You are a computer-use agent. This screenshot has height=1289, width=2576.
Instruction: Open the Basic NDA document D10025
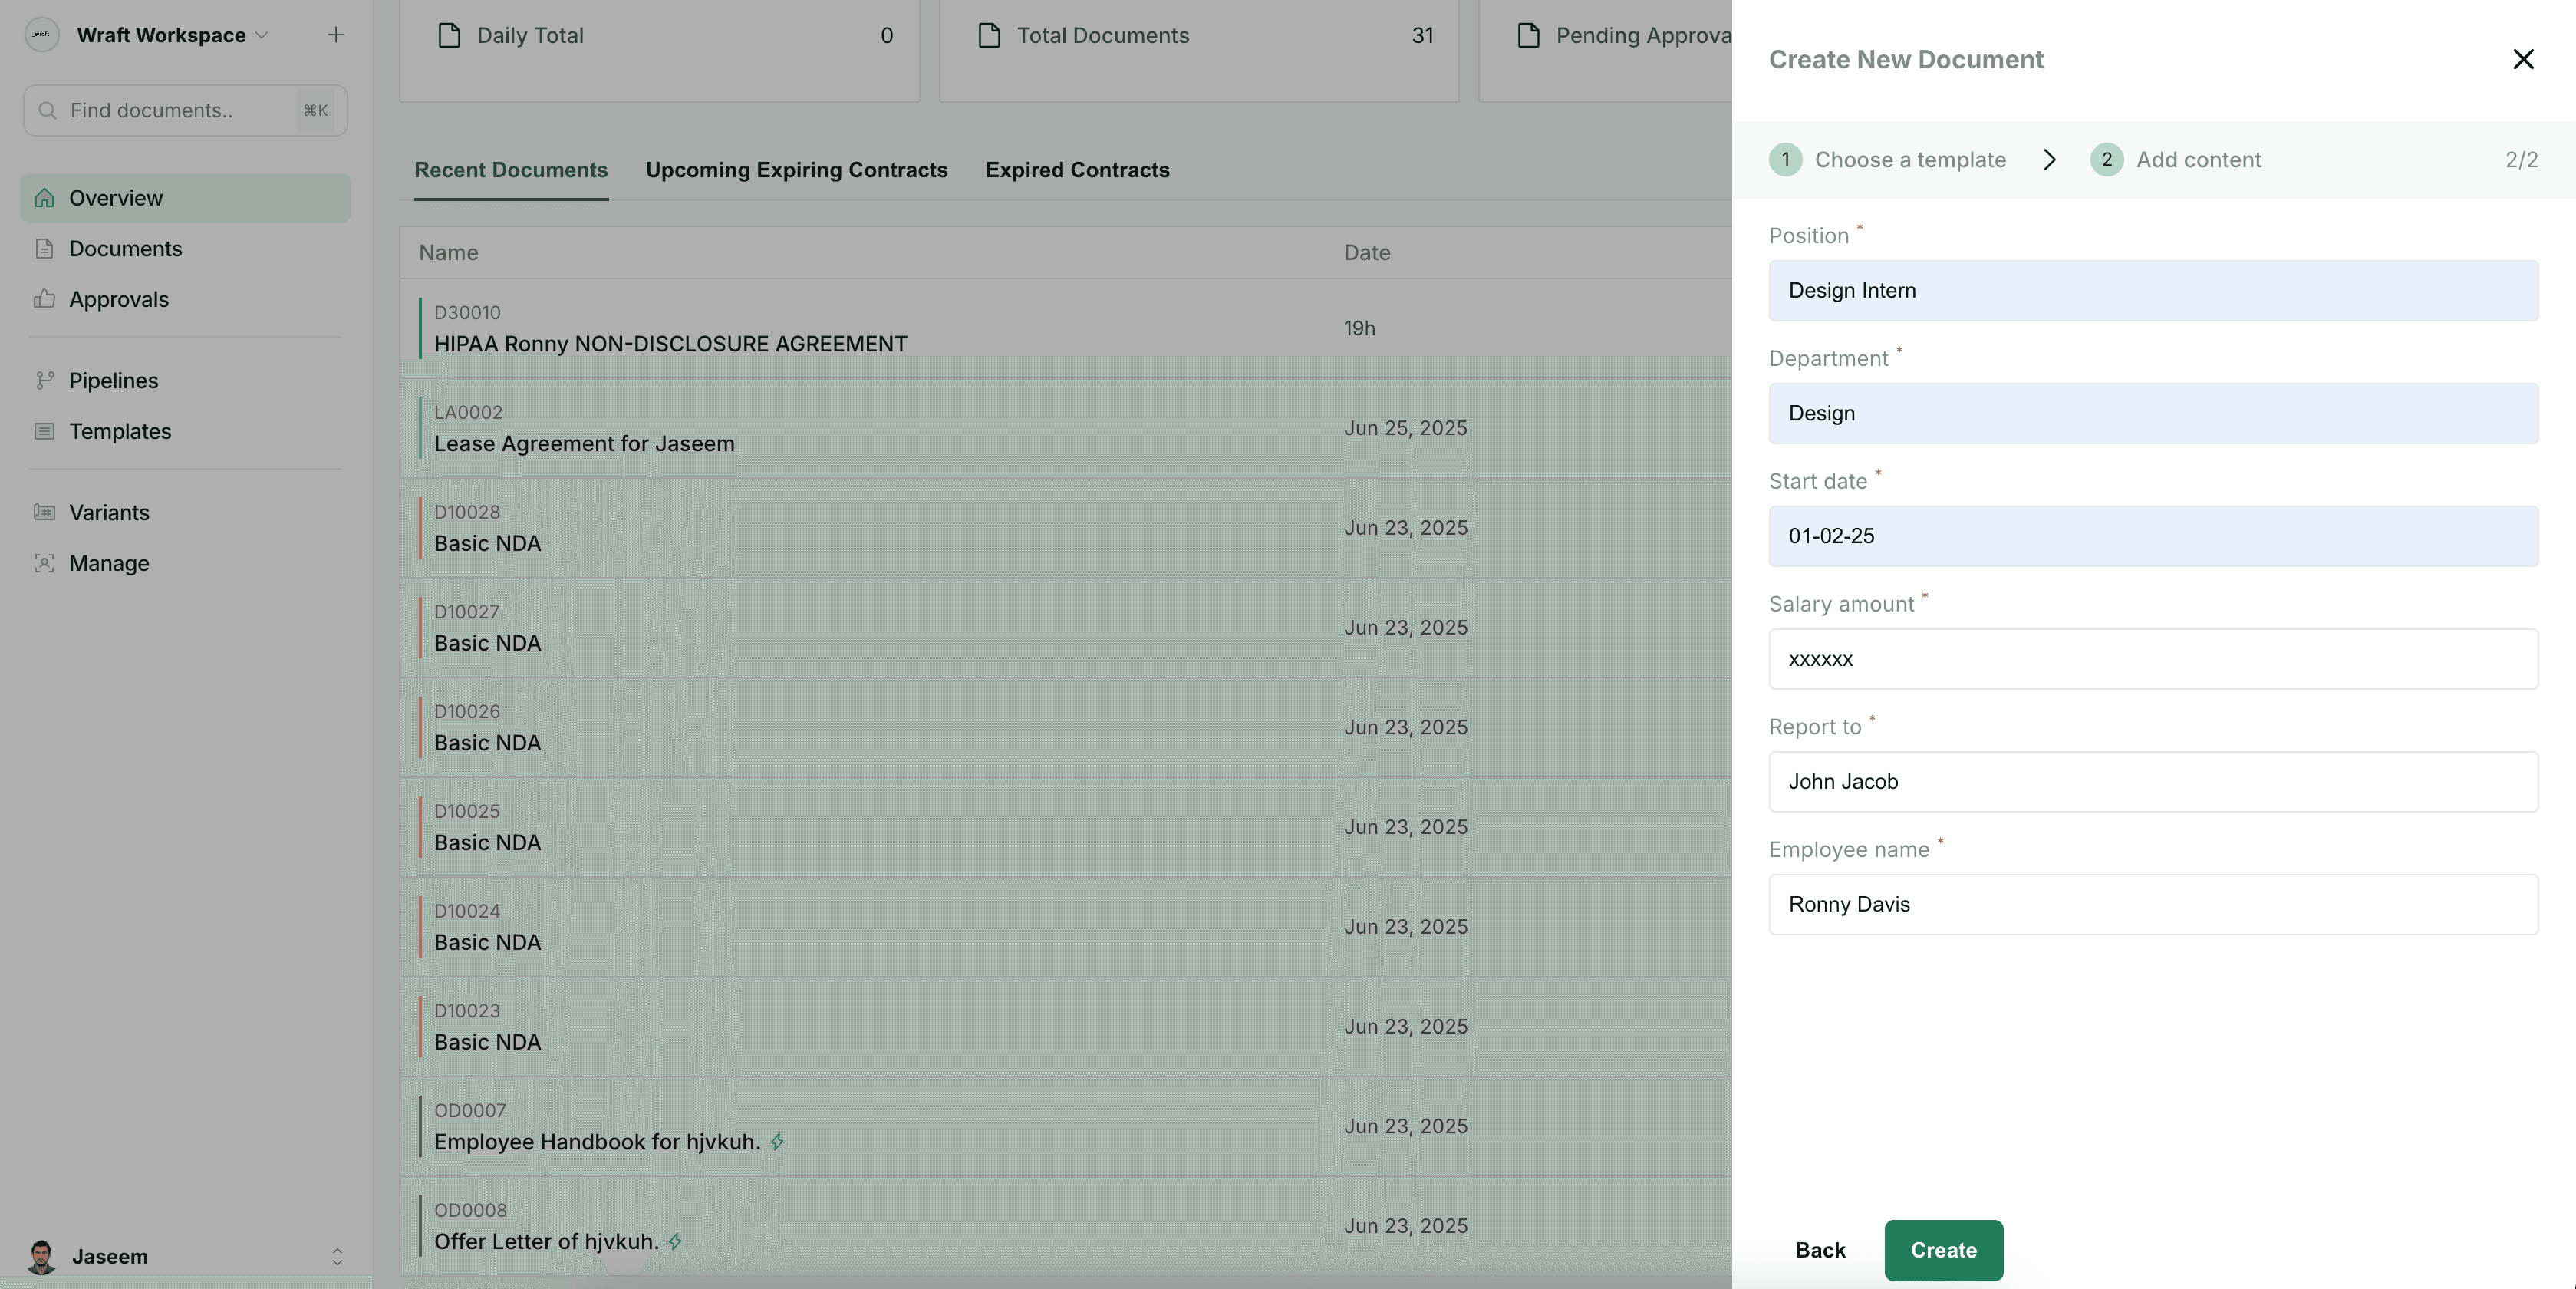click(487, 843)
